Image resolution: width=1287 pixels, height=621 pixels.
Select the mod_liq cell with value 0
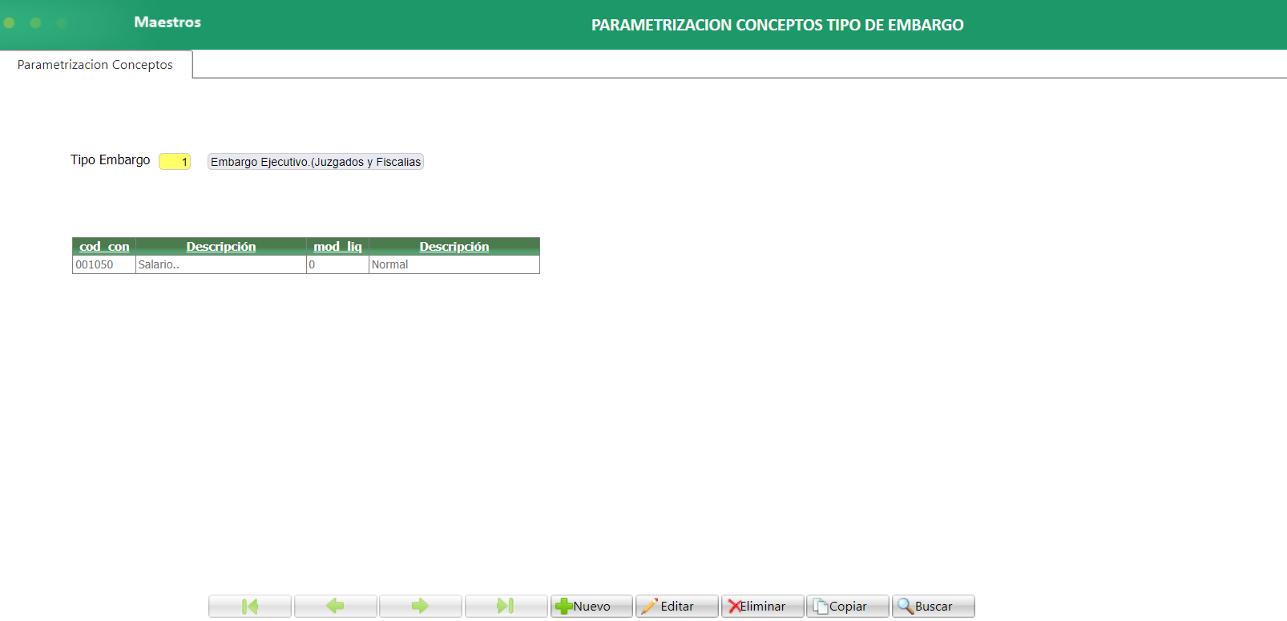[x=337, y=264]
